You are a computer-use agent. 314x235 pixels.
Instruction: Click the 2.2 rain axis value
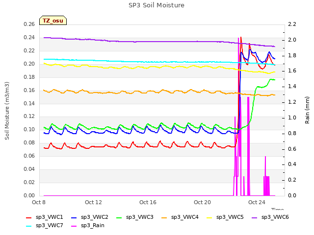pos(292,24)
